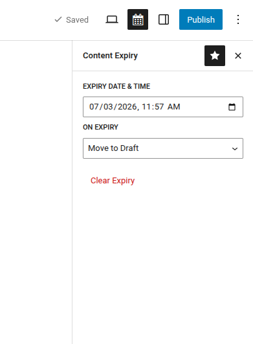Click the ON EXPIRY label
This screenshot has height=344, width=253.
100,127
